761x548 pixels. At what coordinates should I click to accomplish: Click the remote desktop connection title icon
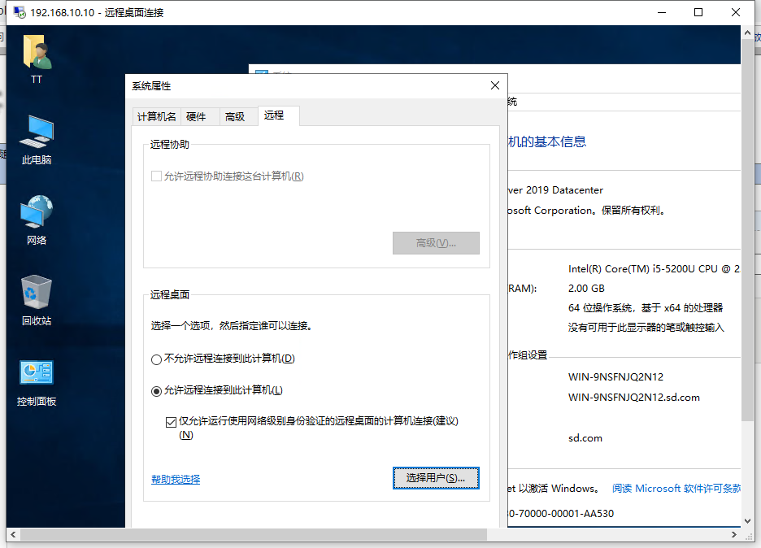click(20, 12)
